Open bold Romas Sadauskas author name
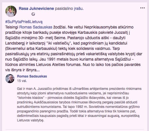Screen dimensions: 149x131 (32, 76)
